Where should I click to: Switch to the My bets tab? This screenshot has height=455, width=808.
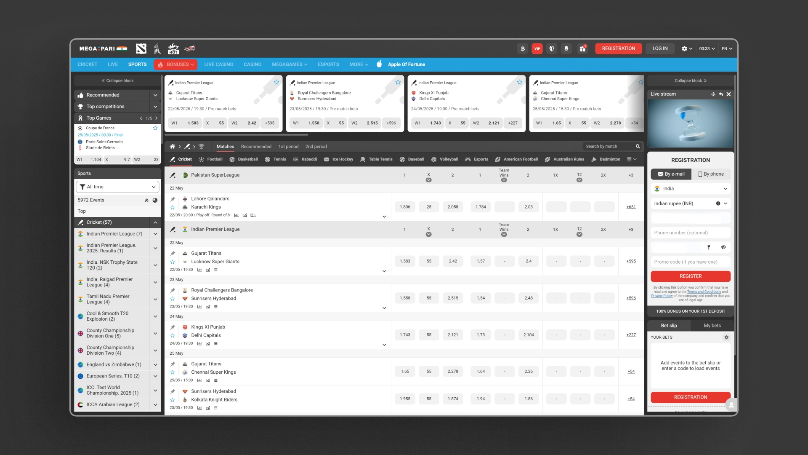tap(712, 326)
